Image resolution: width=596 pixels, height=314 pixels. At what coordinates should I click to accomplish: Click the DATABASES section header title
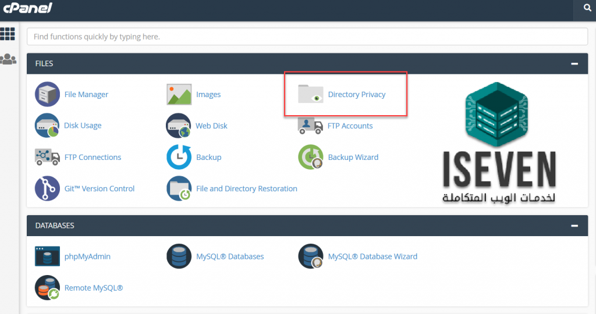pyautogui.click(x=55, y=226)
